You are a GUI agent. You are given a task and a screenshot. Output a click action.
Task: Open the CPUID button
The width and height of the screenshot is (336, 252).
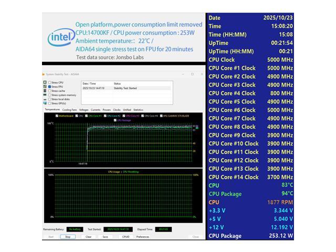[125, 237]
